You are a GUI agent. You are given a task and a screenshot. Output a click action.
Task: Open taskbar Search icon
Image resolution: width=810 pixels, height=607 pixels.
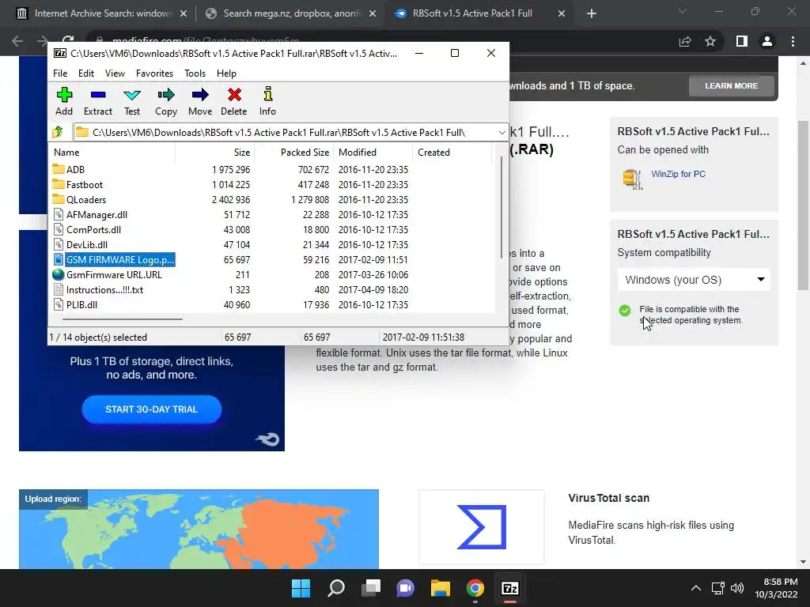pyautogui.click(x=336, y=588)
